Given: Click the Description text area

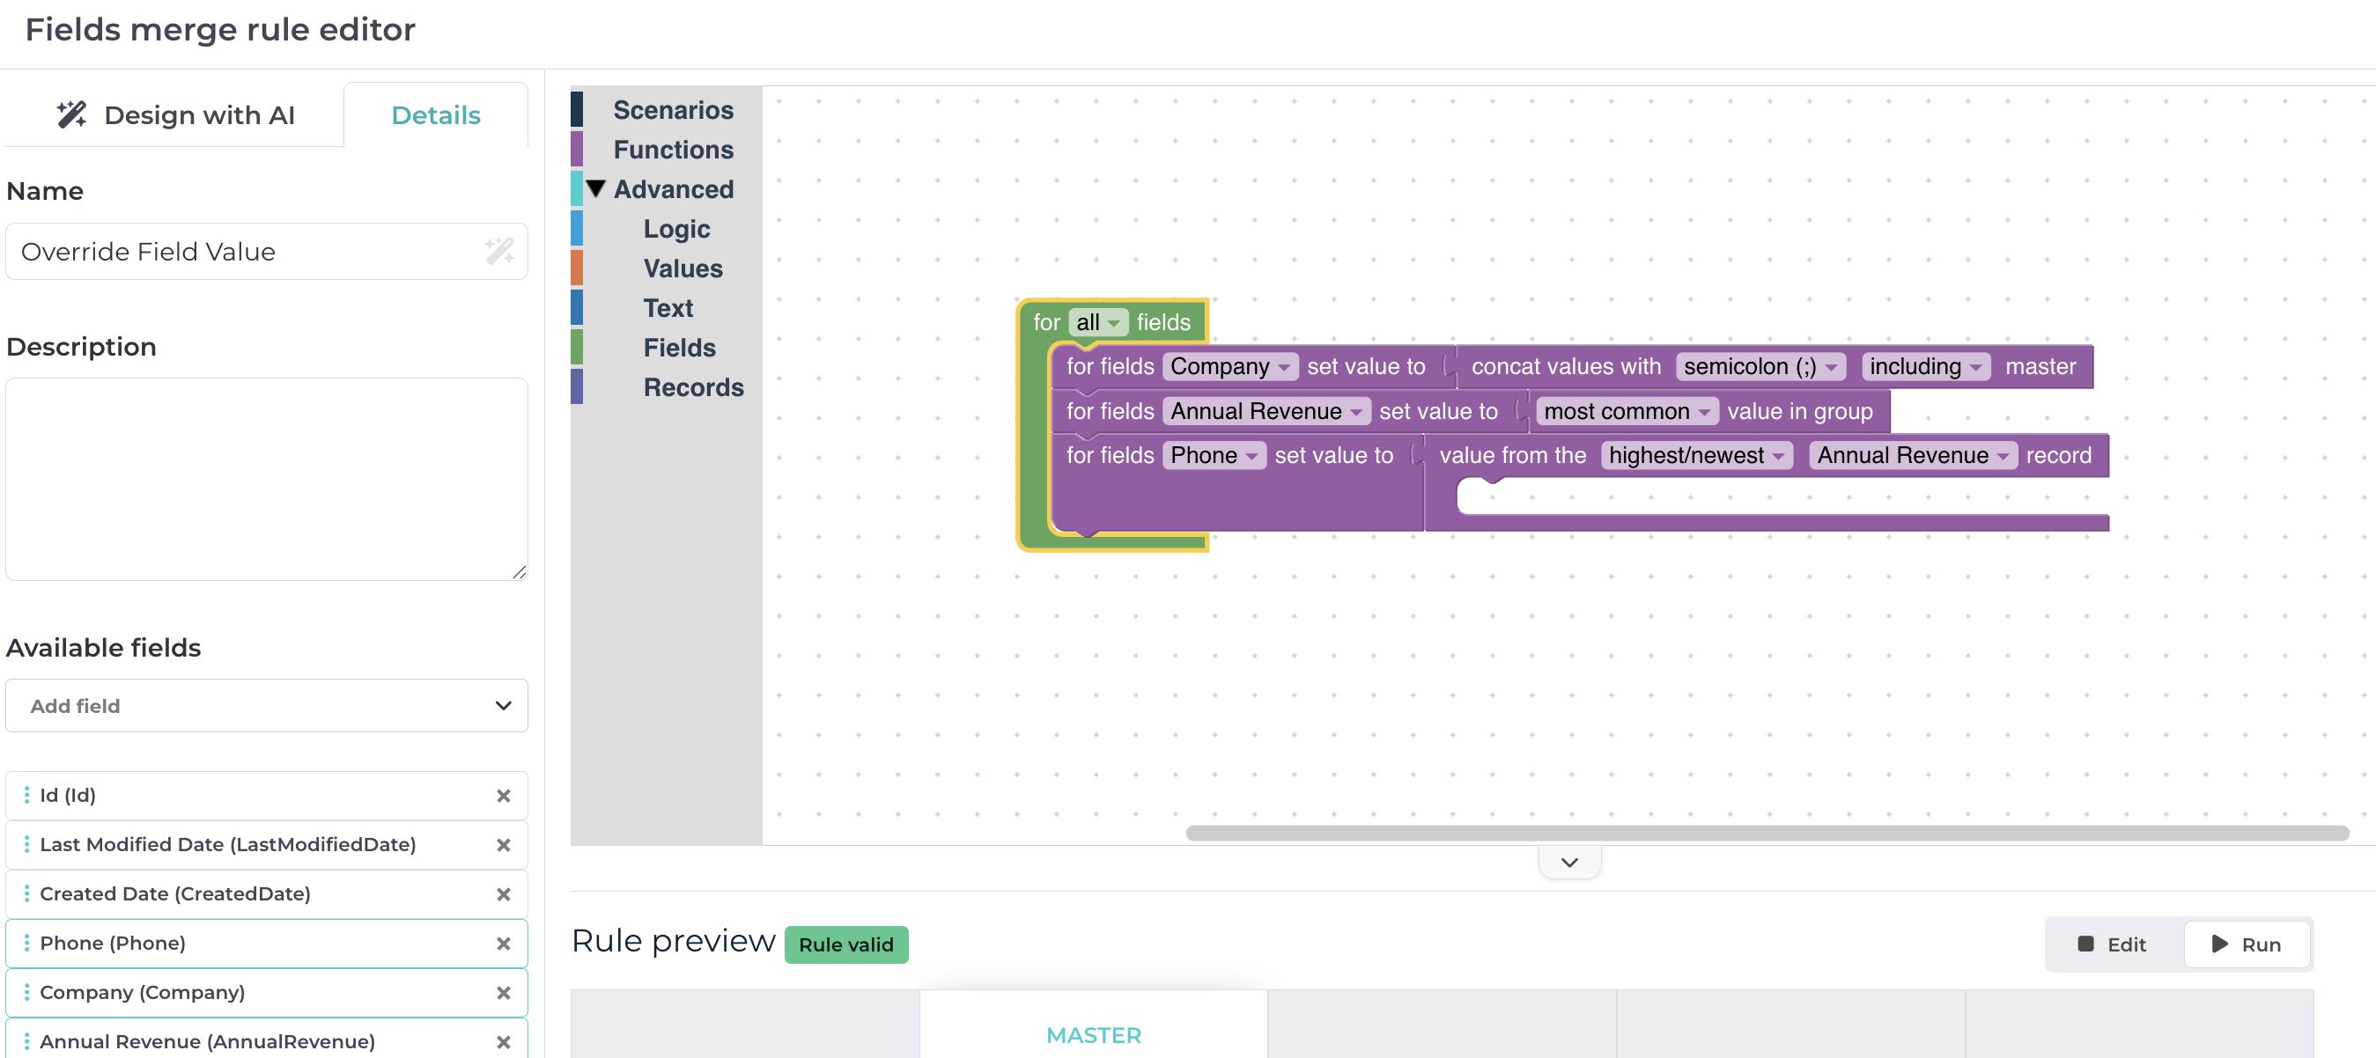Looking at the screenshot, I should point(267,478).
